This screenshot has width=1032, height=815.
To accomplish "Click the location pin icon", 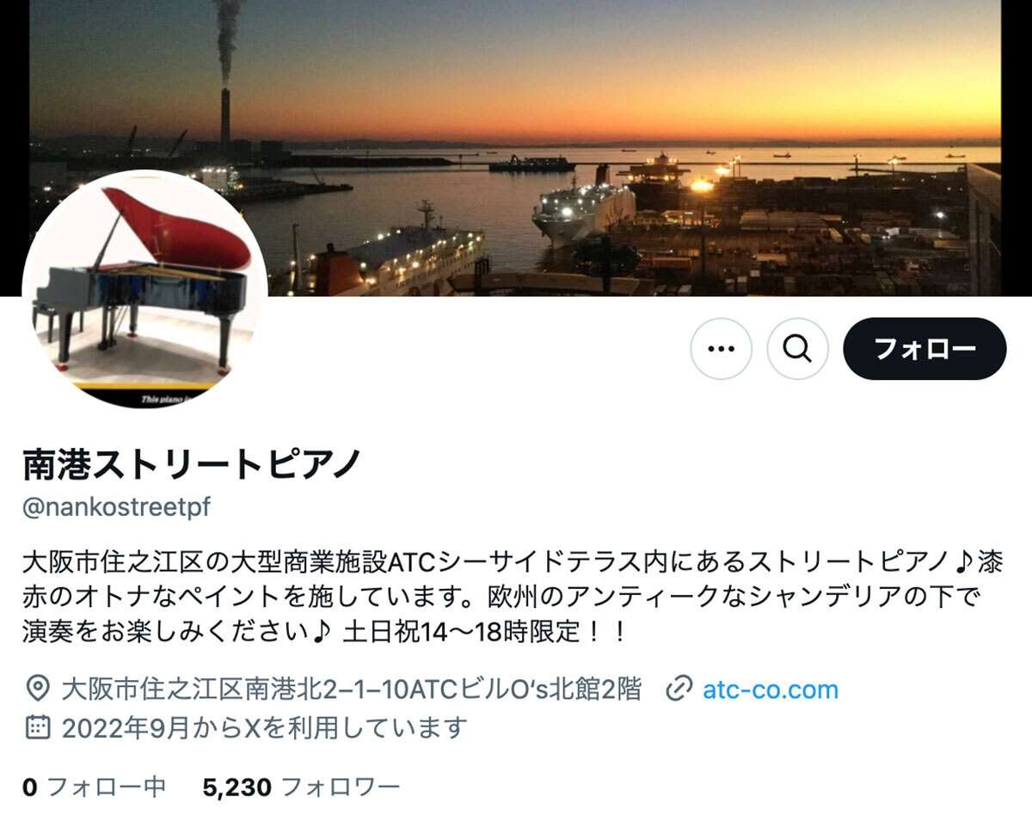I will 37,689.
